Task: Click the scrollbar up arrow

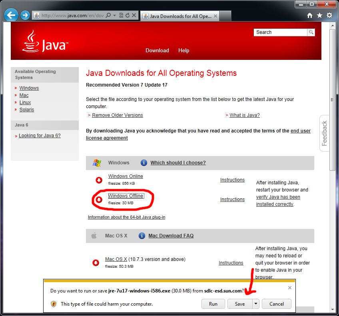Action: coord(333,26)
